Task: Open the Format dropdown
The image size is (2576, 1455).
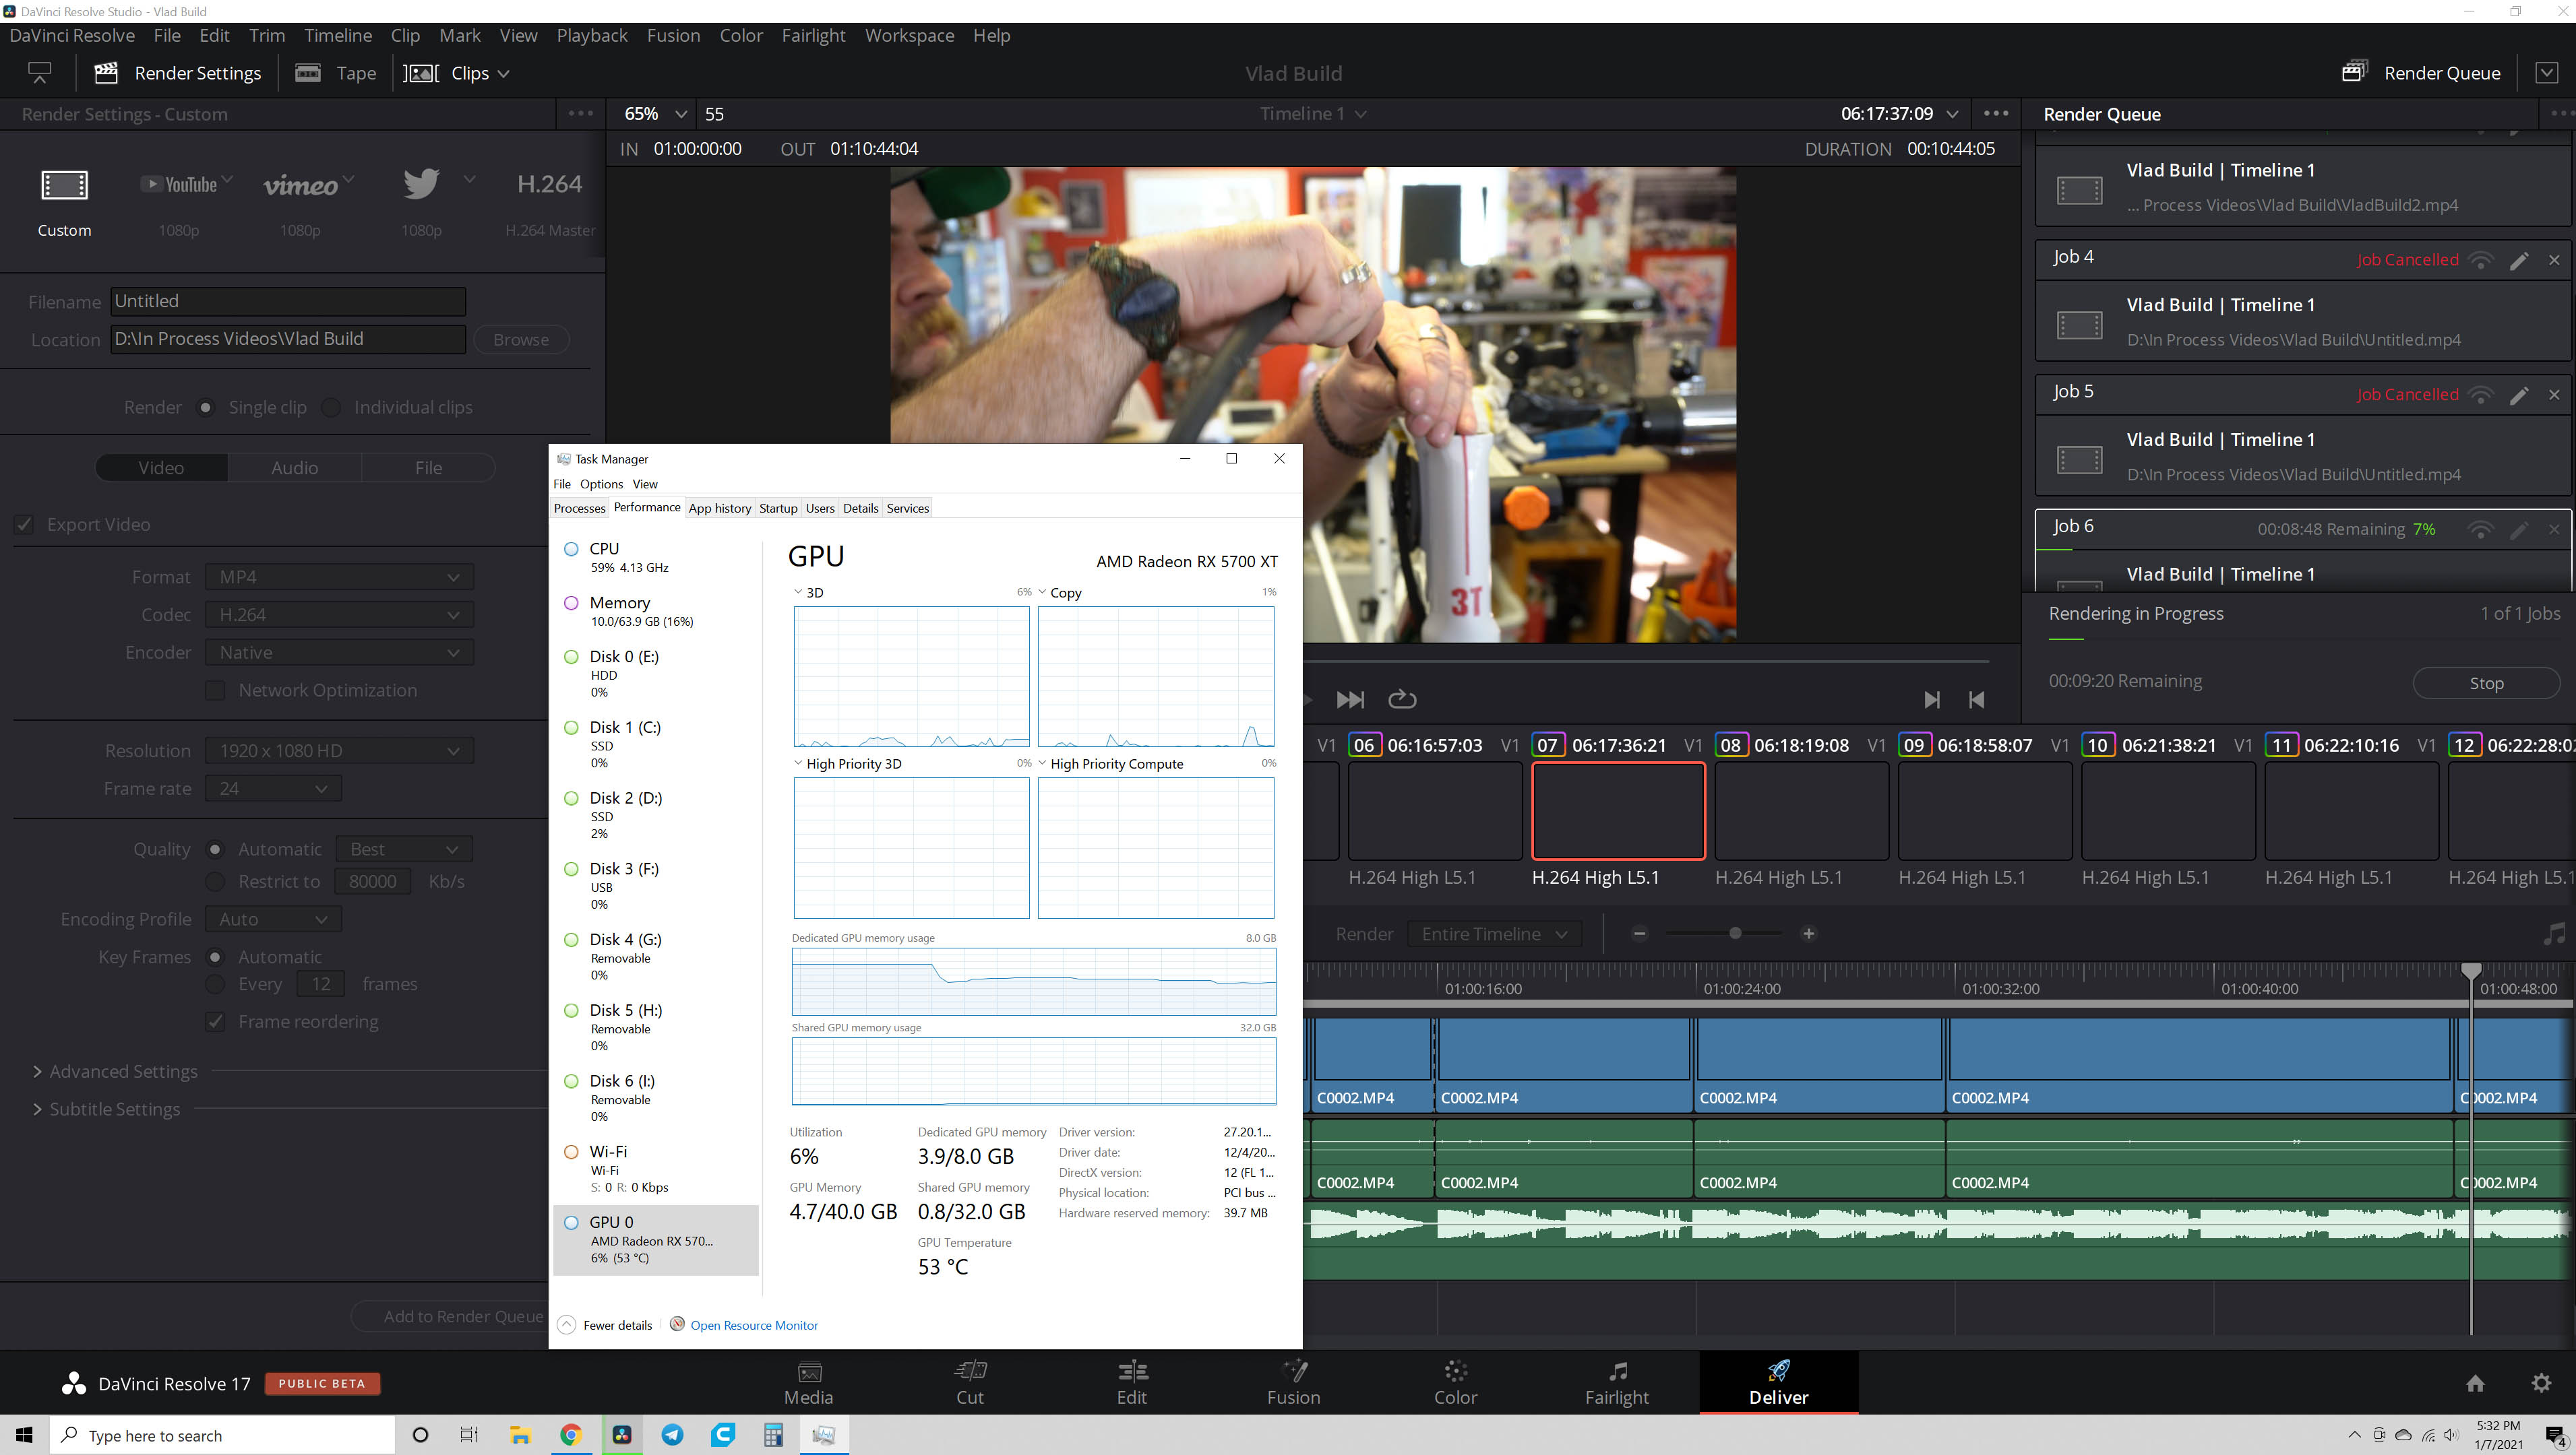Action: [339, 577]
